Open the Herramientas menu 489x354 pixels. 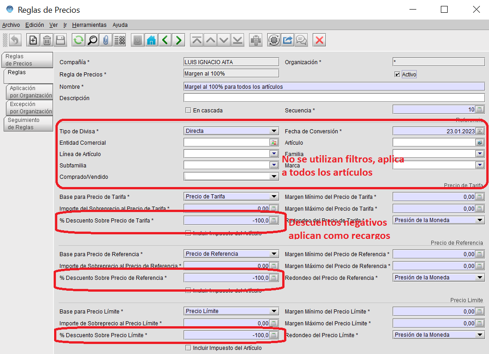(x=89, y=25)
